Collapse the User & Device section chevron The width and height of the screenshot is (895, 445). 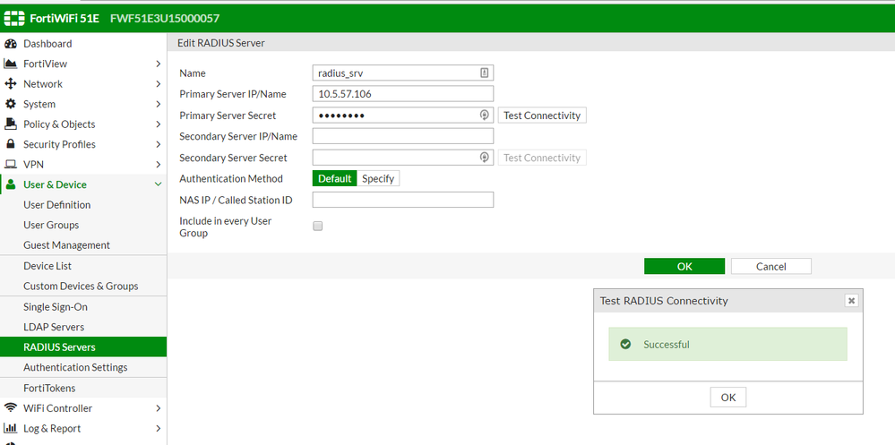click(x=158, y=184)
